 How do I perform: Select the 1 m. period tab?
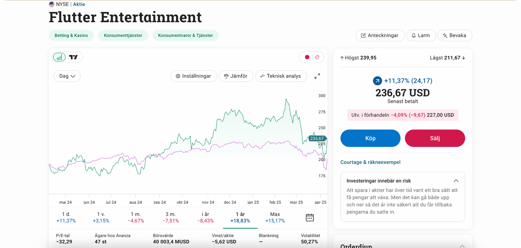[136, 217]
